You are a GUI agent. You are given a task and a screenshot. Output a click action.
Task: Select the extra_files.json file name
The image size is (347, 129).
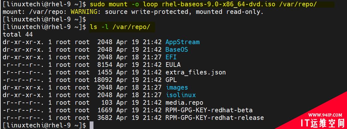[x=196, y=73]
